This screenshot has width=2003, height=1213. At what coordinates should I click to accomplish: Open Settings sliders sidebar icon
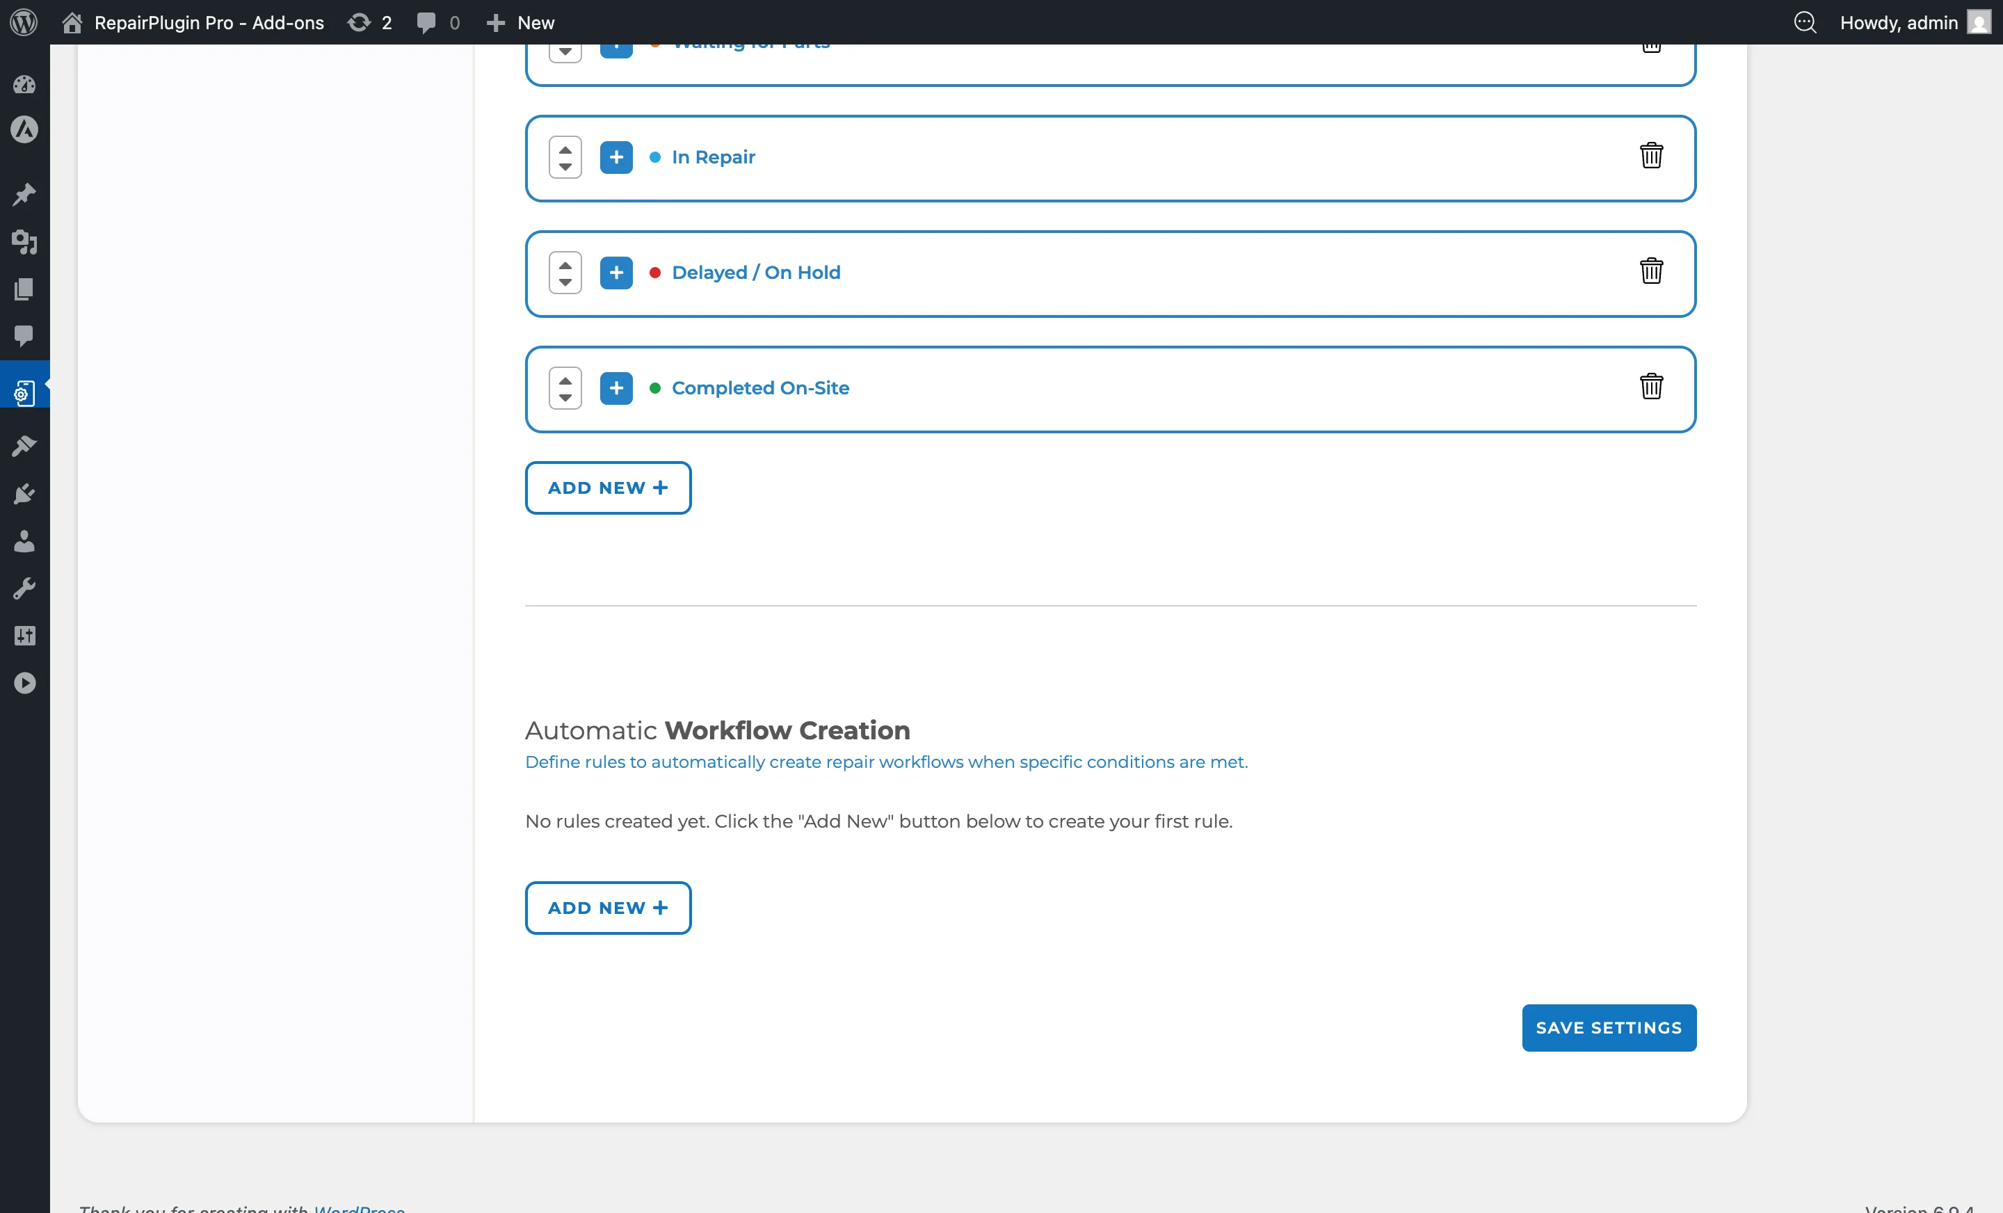(x=24, y=635)
